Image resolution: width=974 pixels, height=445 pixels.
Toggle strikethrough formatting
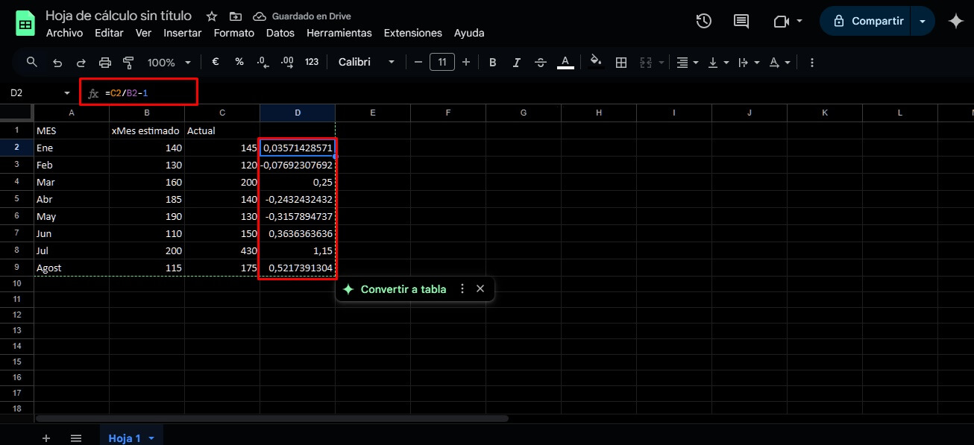coord(541,63)
